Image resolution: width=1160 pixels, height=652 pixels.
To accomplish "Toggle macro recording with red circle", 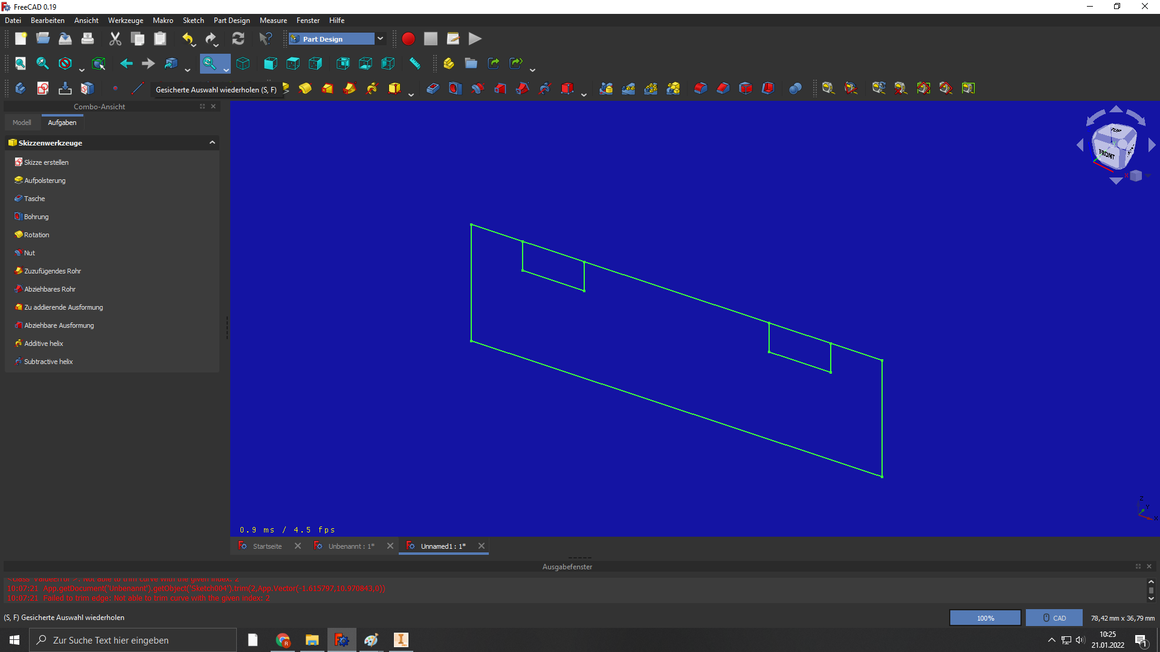I will [x=408, y=39].
